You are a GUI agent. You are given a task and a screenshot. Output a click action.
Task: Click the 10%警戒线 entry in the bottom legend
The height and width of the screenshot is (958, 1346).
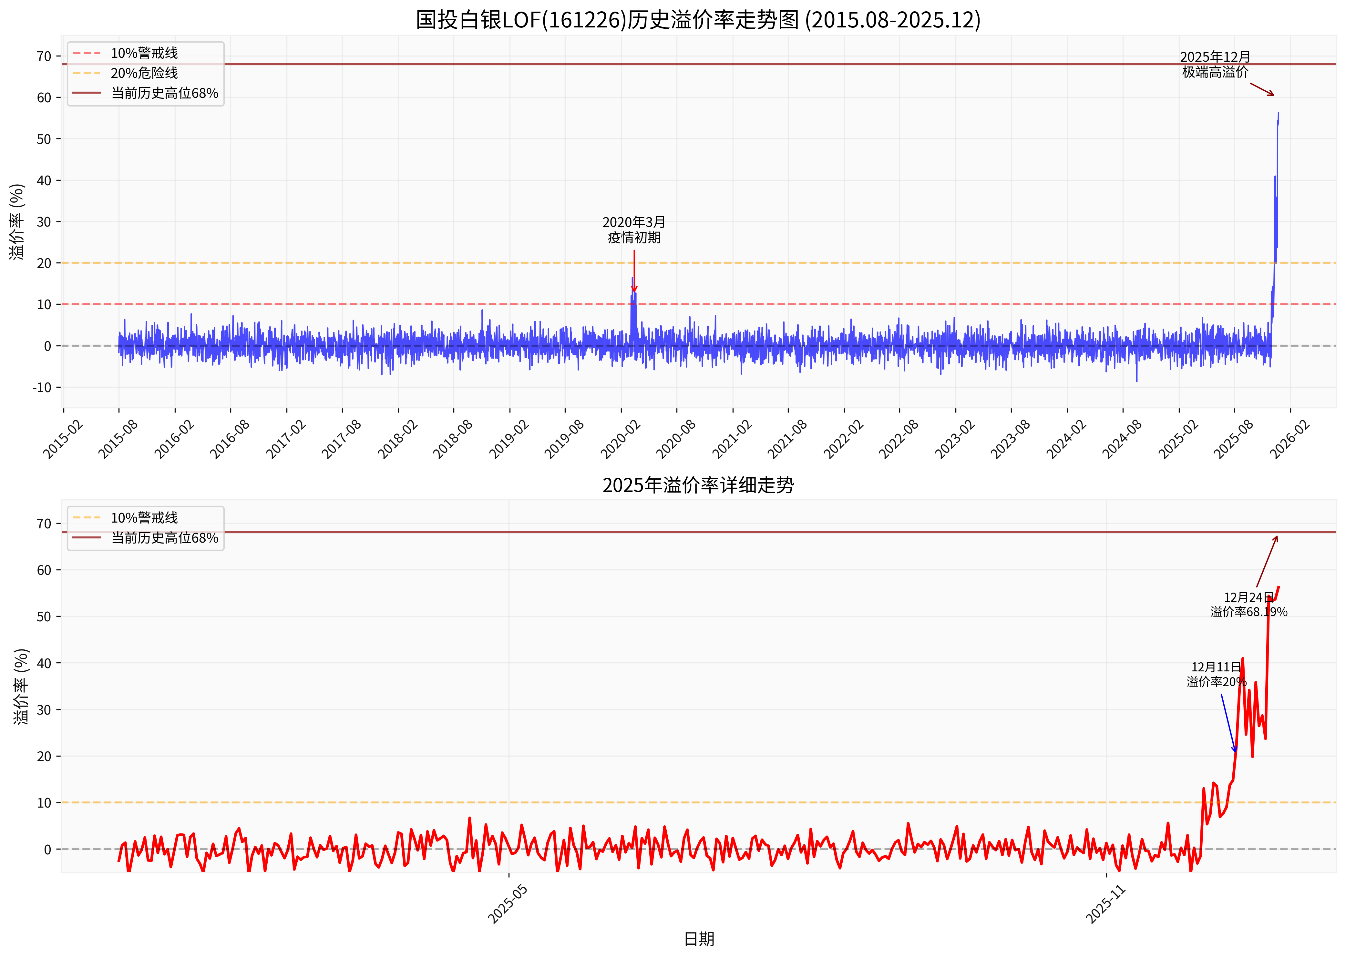tap(144, 518)
